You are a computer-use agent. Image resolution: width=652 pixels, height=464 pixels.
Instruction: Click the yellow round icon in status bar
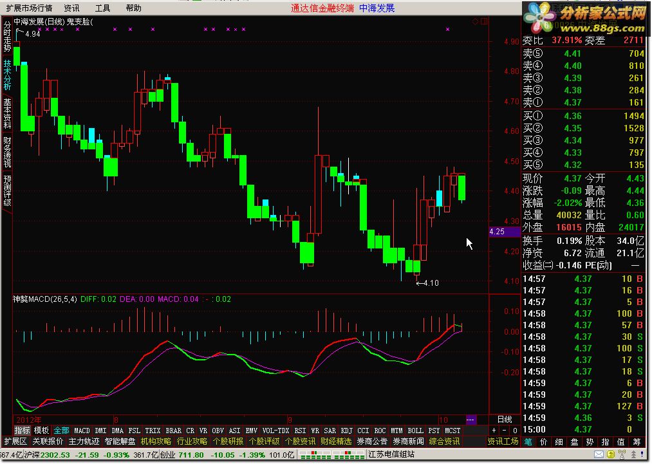click(610, 454)
